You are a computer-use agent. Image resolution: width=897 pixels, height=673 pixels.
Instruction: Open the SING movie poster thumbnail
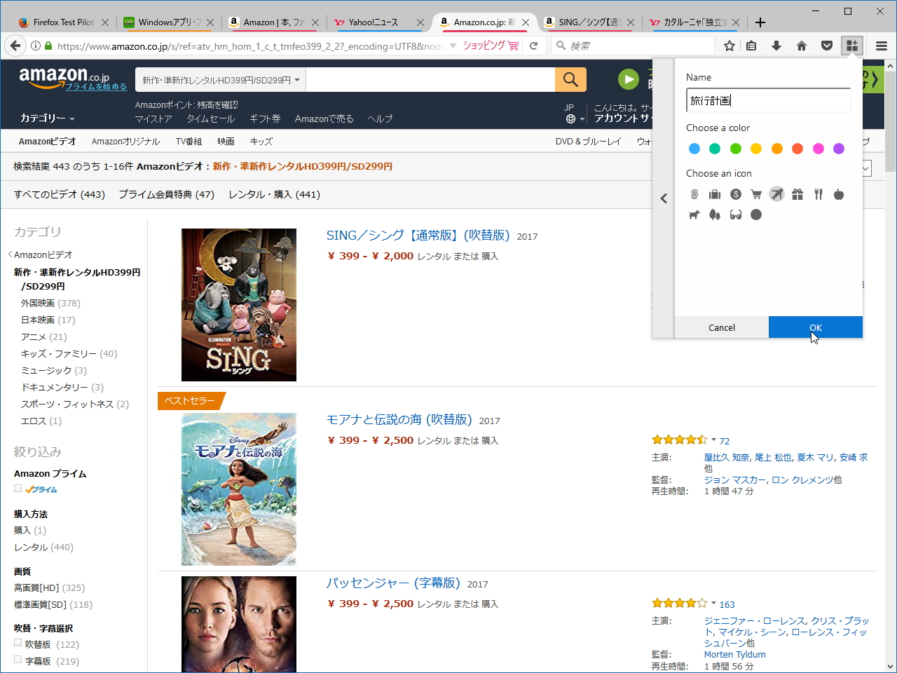point(239,305)
